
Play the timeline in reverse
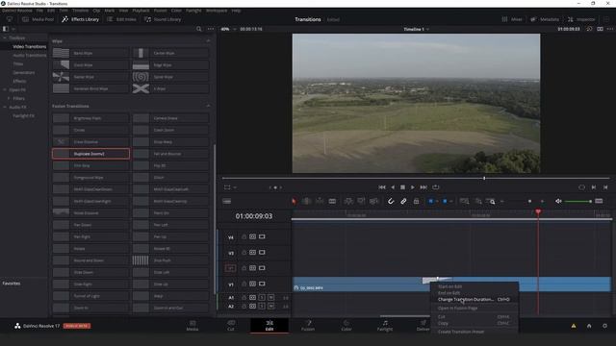coord(393,187)
